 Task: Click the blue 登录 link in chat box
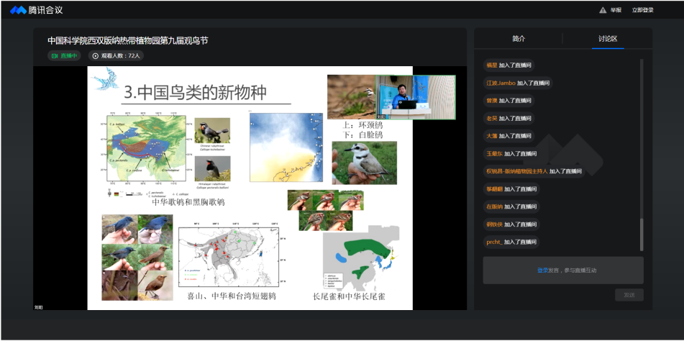click(x=542, y=270)
